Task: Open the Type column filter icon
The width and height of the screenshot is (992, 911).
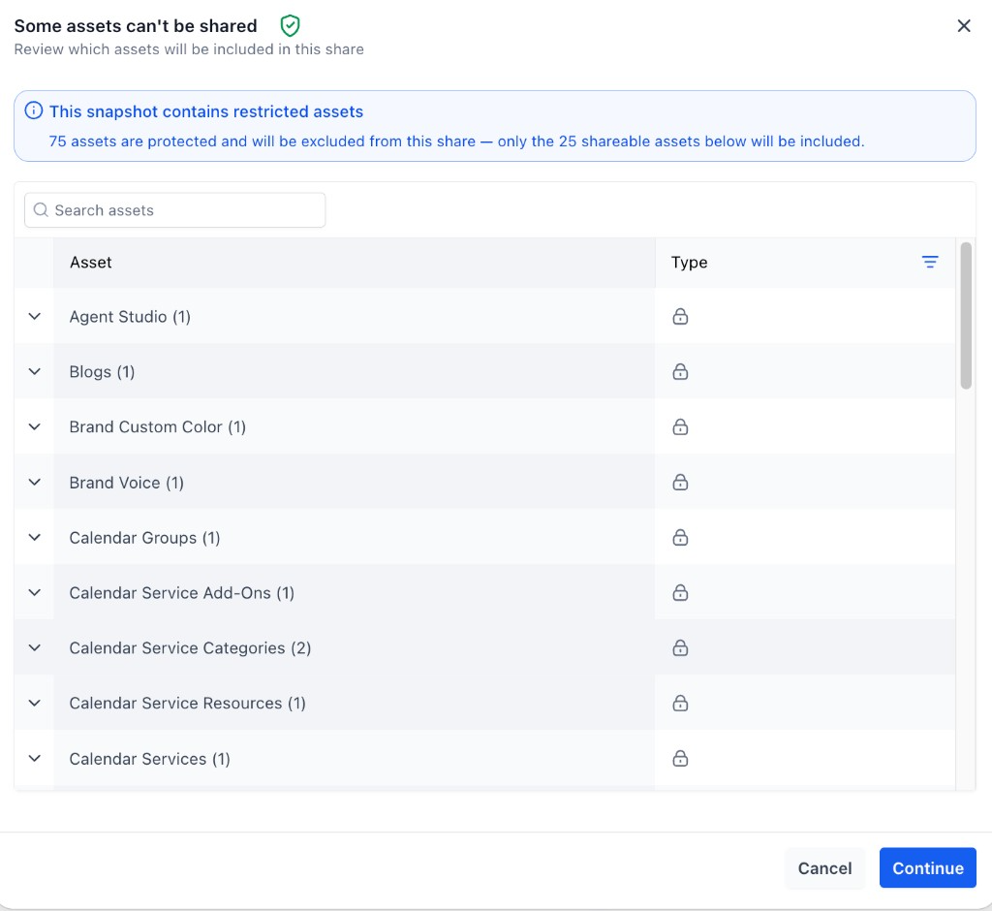Action: (x=929, y=262)
